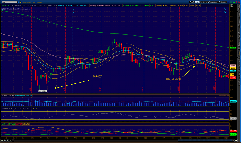Open the quick studies icon beside the wrench
The width and height of the screenshot is (241, 143).
(190, 2)
